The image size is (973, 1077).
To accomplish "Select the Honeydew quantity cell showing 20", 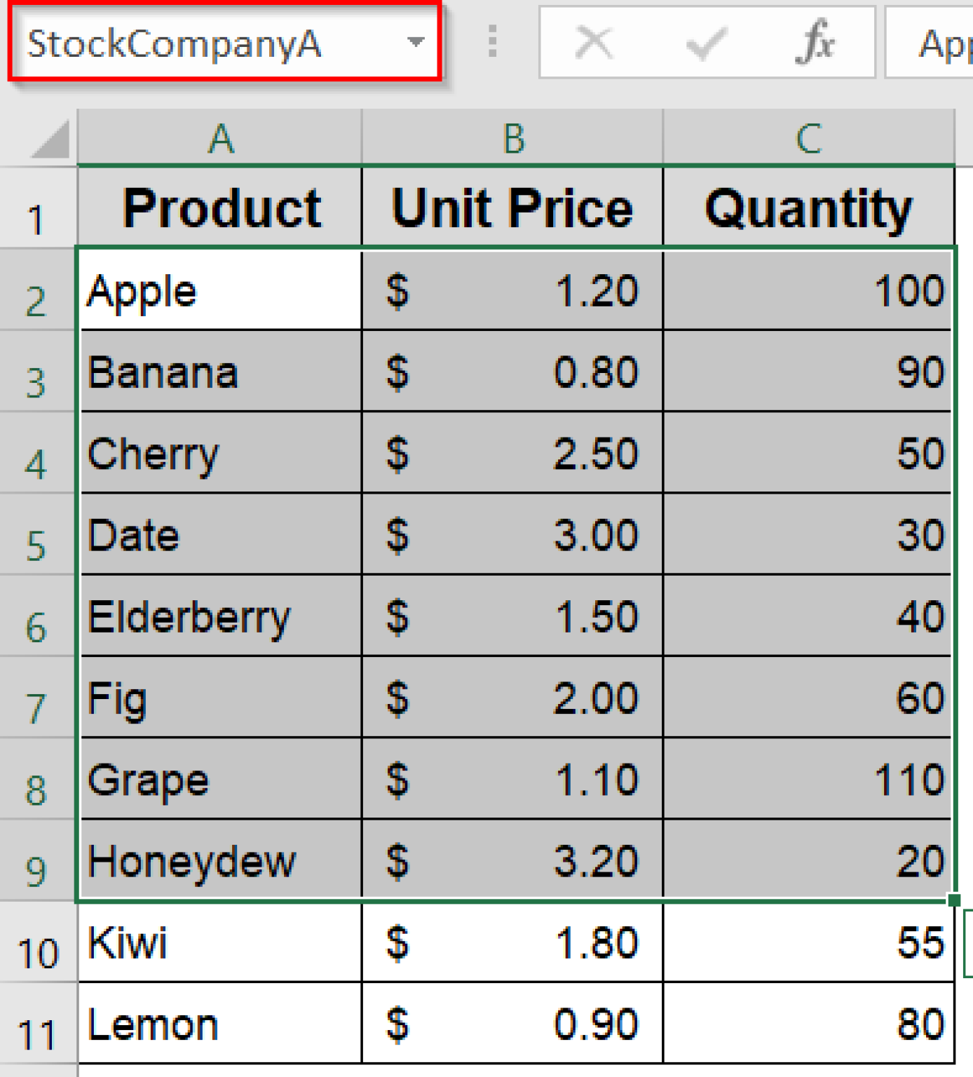I will (x=809, y=860).
